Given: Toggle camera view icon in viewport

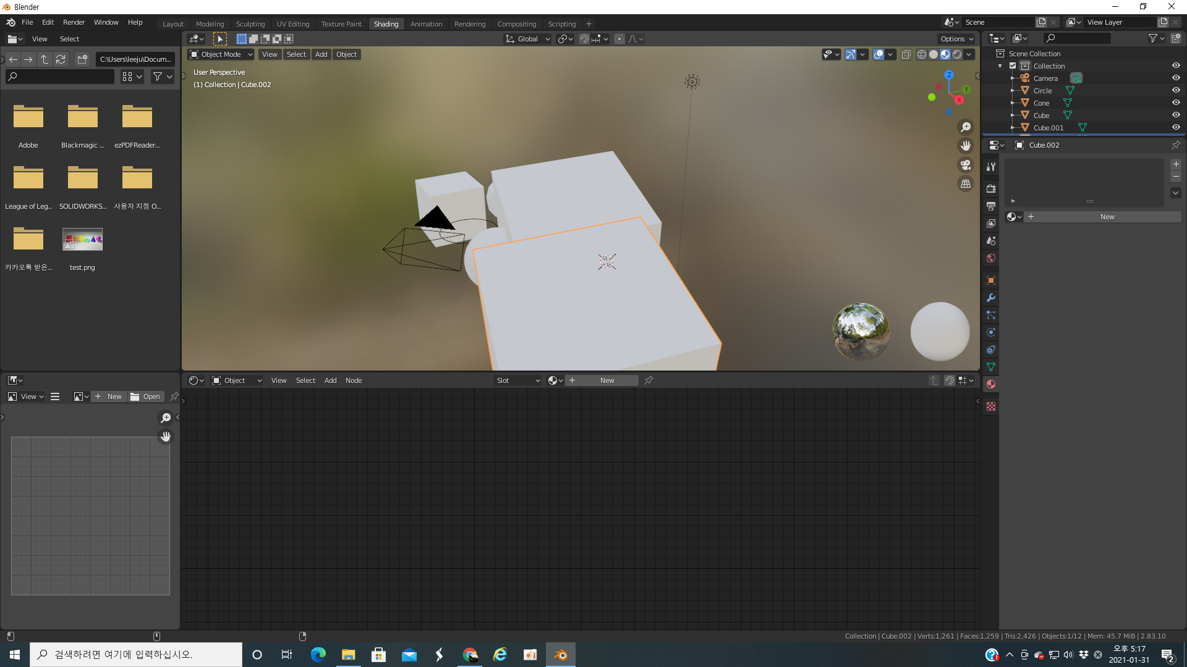Looking at the screenshot, I should click(x=965, y=165).
